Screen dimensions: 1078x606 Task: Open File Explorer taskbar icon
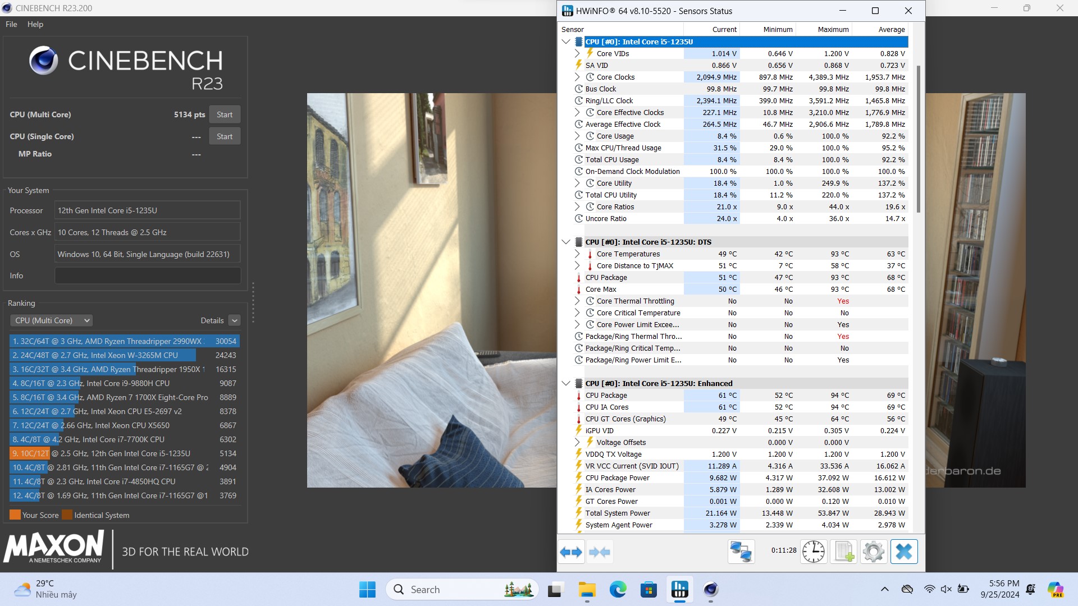tap(587, 590)
